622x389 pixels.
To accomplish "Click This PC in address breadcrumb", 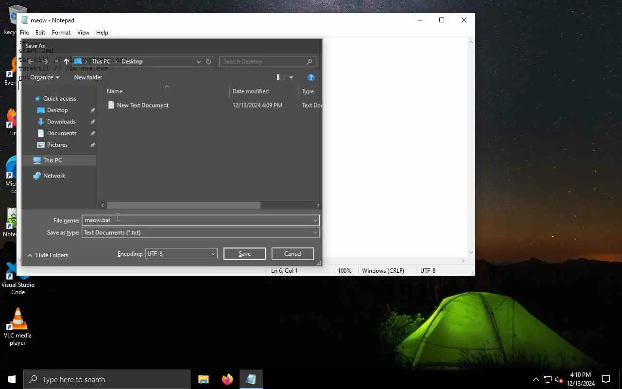I will (x=101, y=61).
